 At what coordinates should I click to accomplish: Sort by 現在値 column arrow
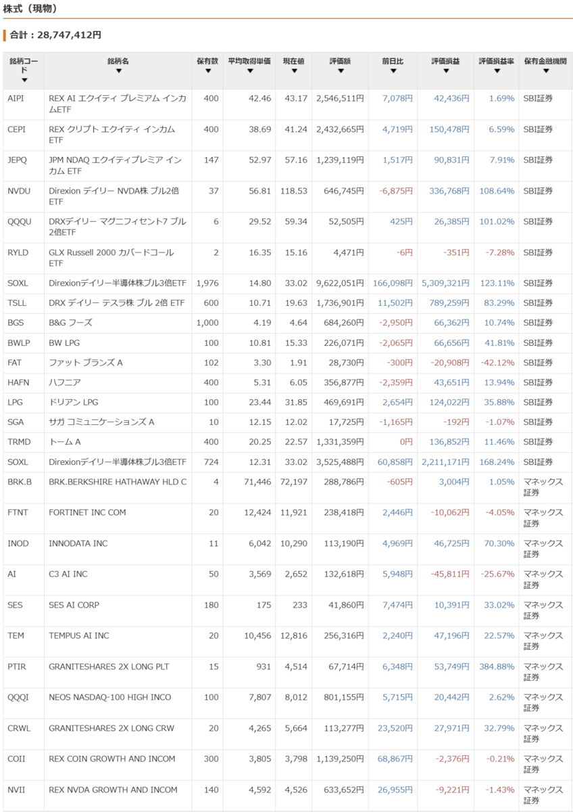[x=293, y=71]
